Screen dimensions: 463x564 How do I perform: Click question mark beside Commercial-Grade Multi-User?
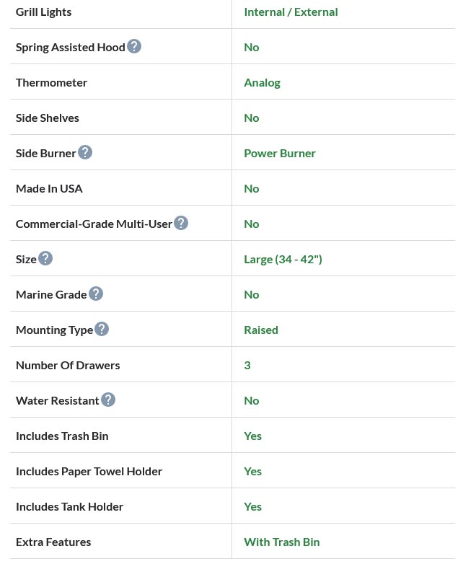[181, 223]
